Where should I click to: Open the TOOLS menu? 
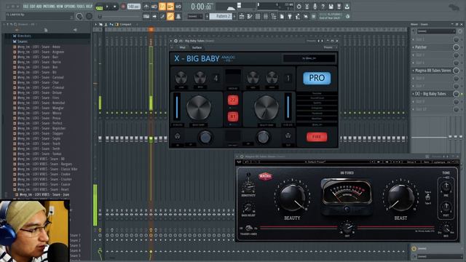81,7
